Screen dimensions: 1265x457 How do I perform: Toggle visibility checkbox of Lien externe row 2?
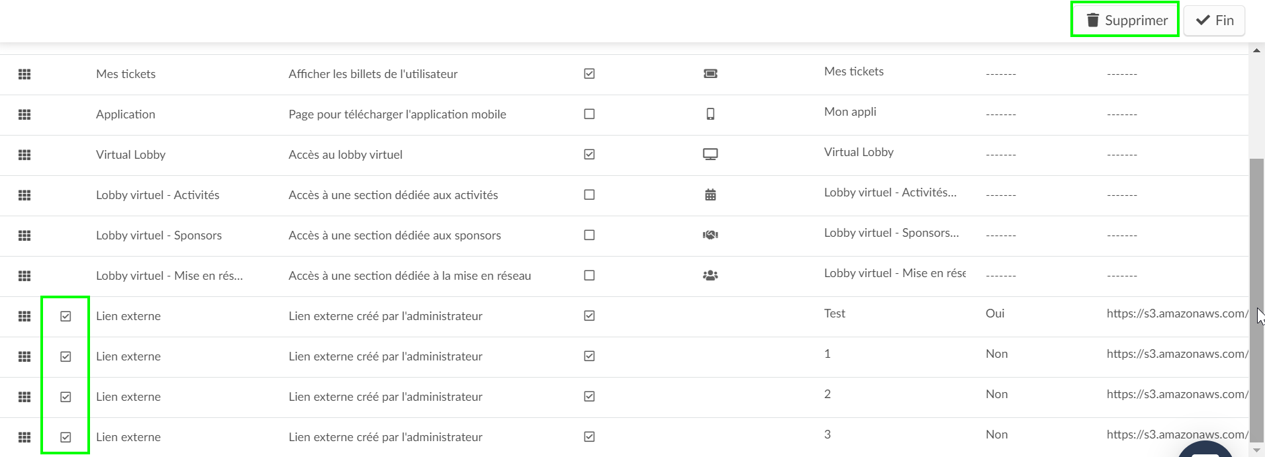[x=589, y=396]
